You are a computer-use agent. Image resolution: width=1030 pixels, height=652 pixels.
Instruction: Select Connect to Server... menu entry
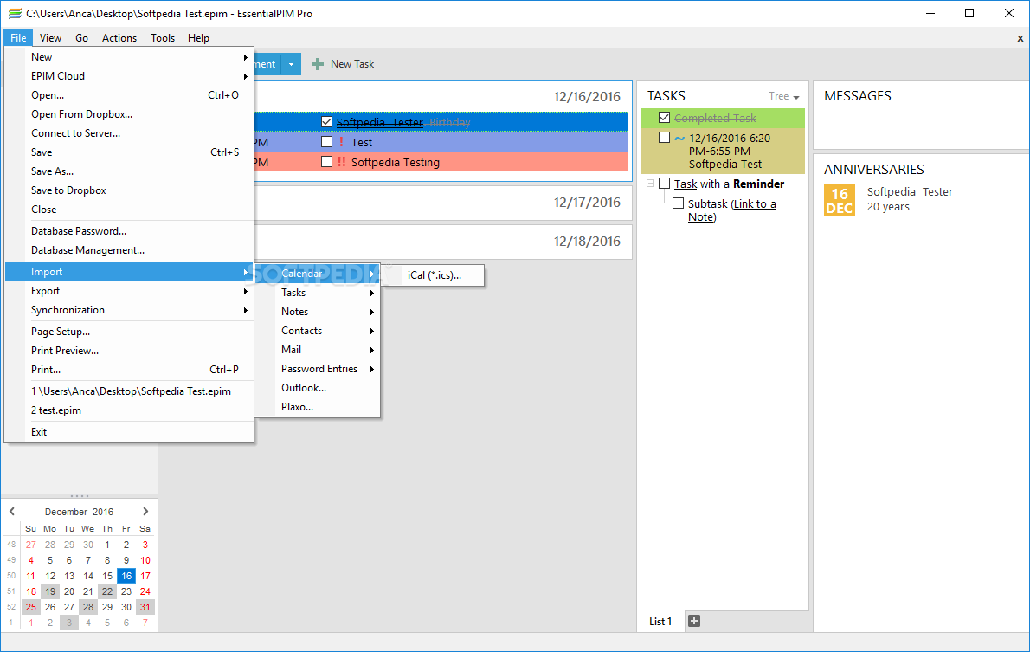(x=130, y=133)
